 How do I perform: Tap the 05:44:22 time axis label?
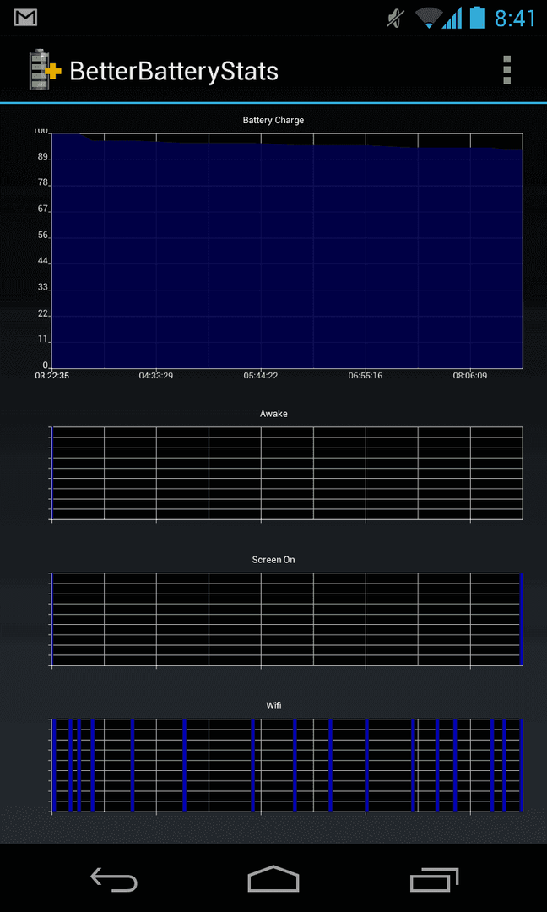261,376
